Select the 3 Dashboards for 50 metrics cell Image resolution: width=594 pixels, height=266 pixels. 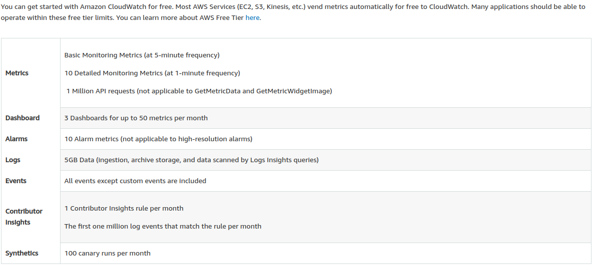136,118
